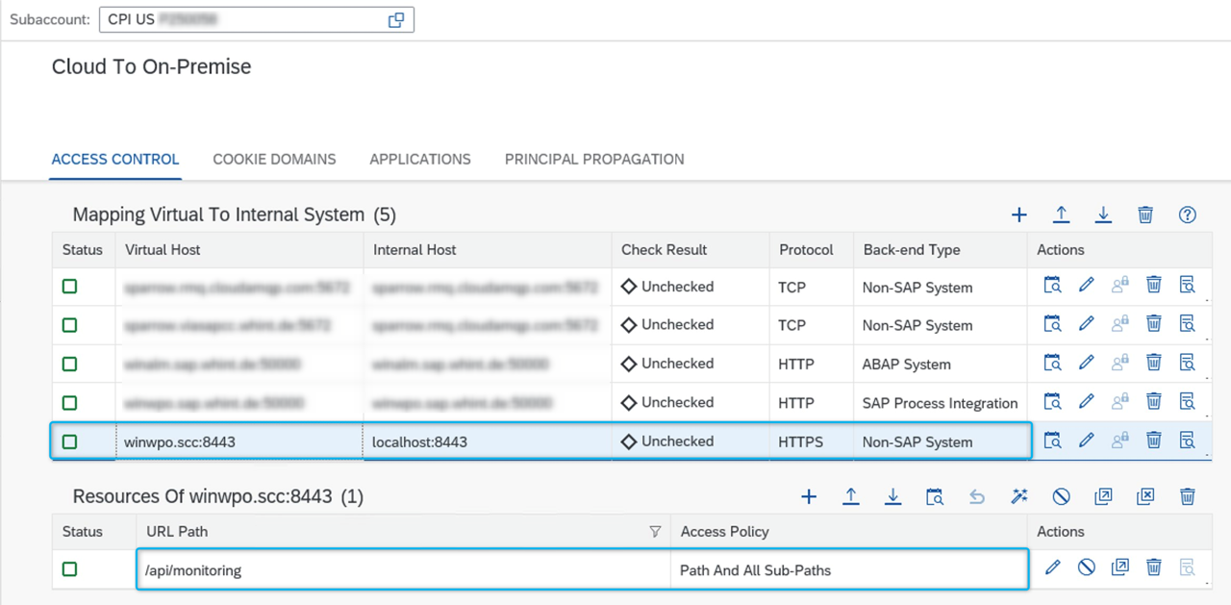
Task: Click the magic wand icon in the resources toolbar
Action: pos(1019,496)
